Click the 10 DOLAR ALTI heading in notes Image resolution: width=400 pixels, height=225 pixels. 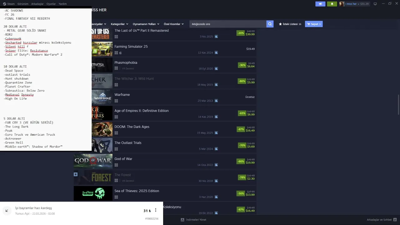15,67
